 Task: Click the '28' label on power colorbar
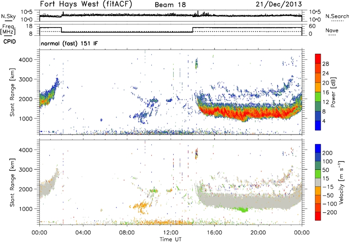coord(325,64)
